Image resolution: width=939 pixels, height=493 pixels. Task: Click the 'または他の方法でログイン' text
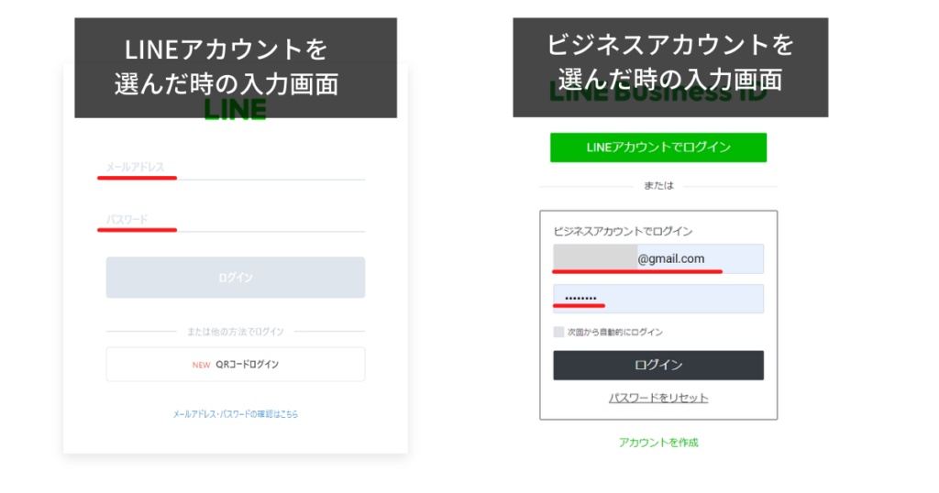coord(236,332)
